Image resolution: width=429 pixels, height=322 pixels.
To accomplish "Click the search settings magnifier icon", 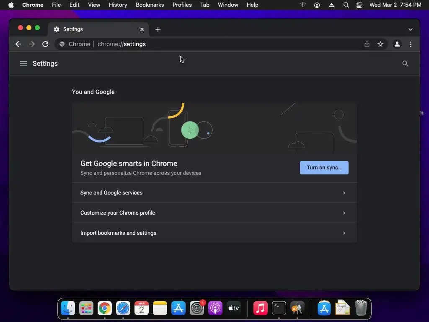I will pyautogui.click(x=405, y=64).
